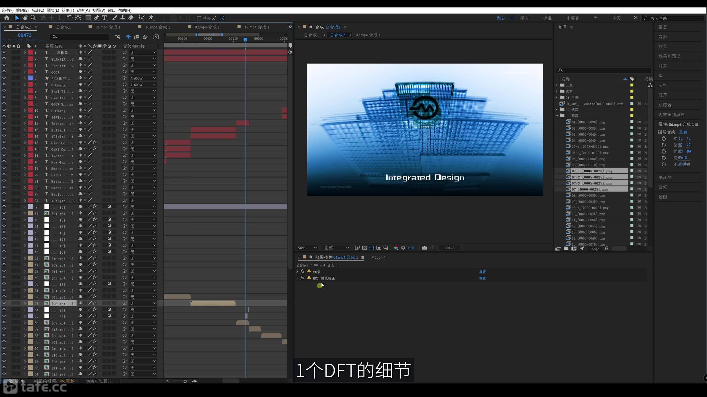
Task: Open the 完整 resolution dropdown
Action: (336, 248)
